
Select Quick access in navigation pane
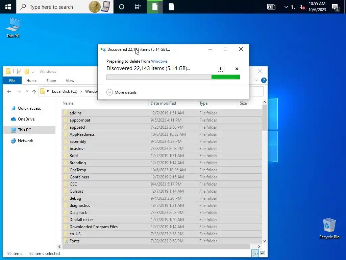pyautogui.click(x=29, y=108)
